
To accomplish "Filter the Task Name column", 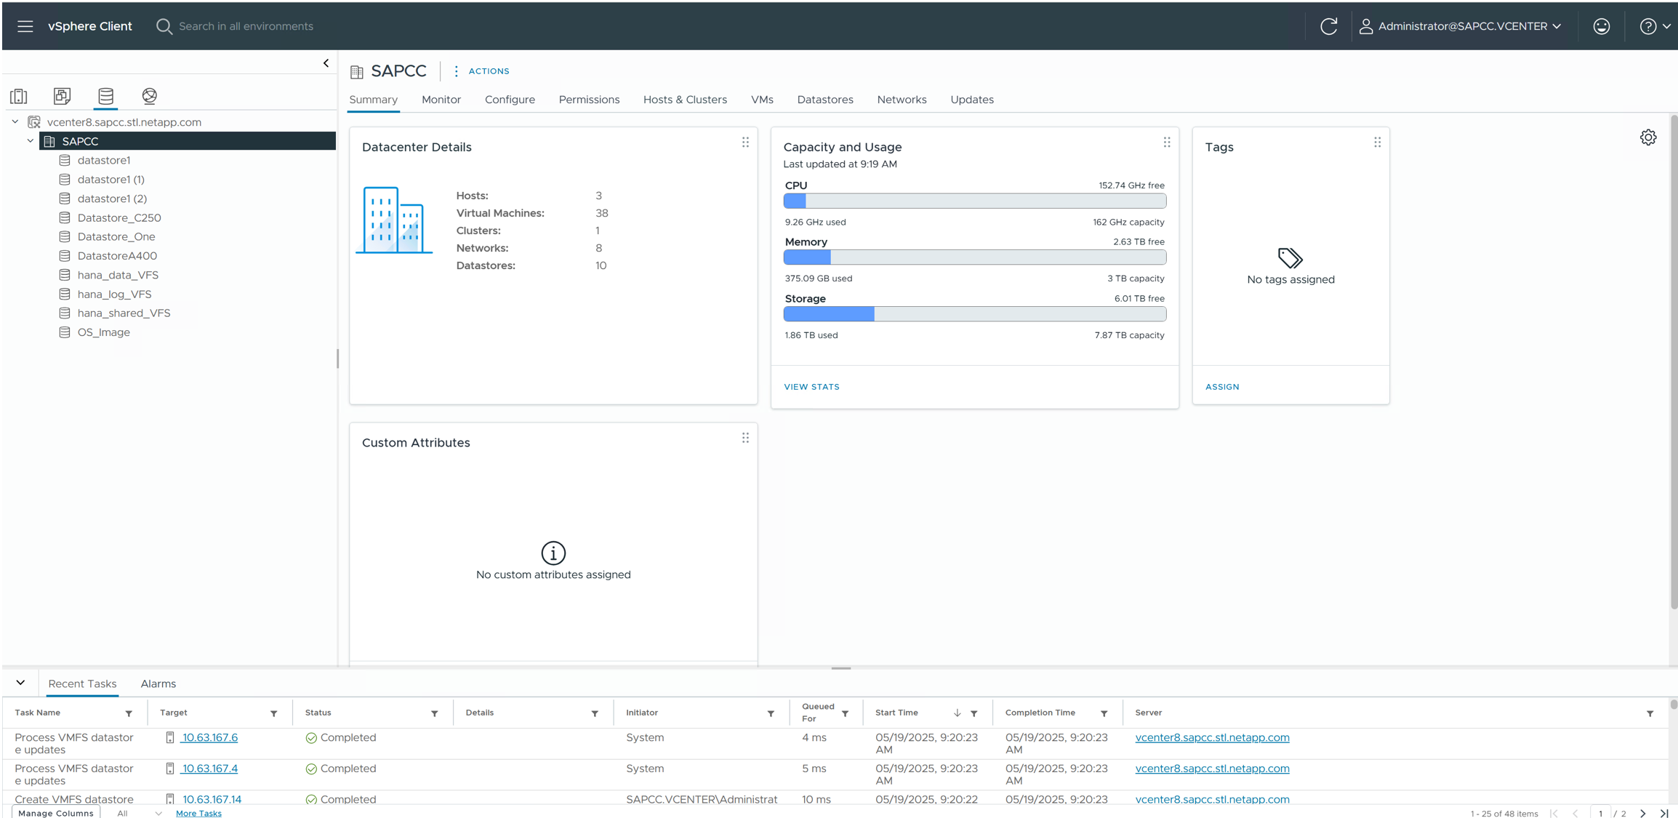I will [x=129, y=713].
